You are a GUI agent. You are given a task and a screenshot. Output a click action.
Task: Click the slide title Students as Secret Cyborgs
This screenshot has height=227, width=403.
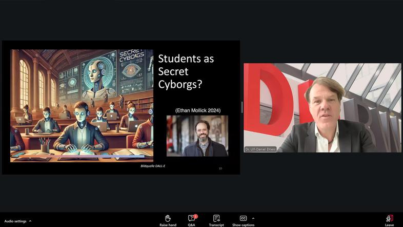click(x=186, y=71)
